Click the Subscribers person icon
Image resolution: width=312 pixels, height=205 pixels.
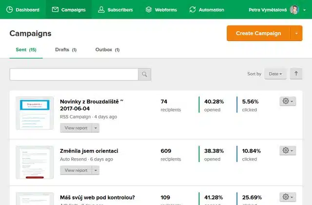[101, 10]
